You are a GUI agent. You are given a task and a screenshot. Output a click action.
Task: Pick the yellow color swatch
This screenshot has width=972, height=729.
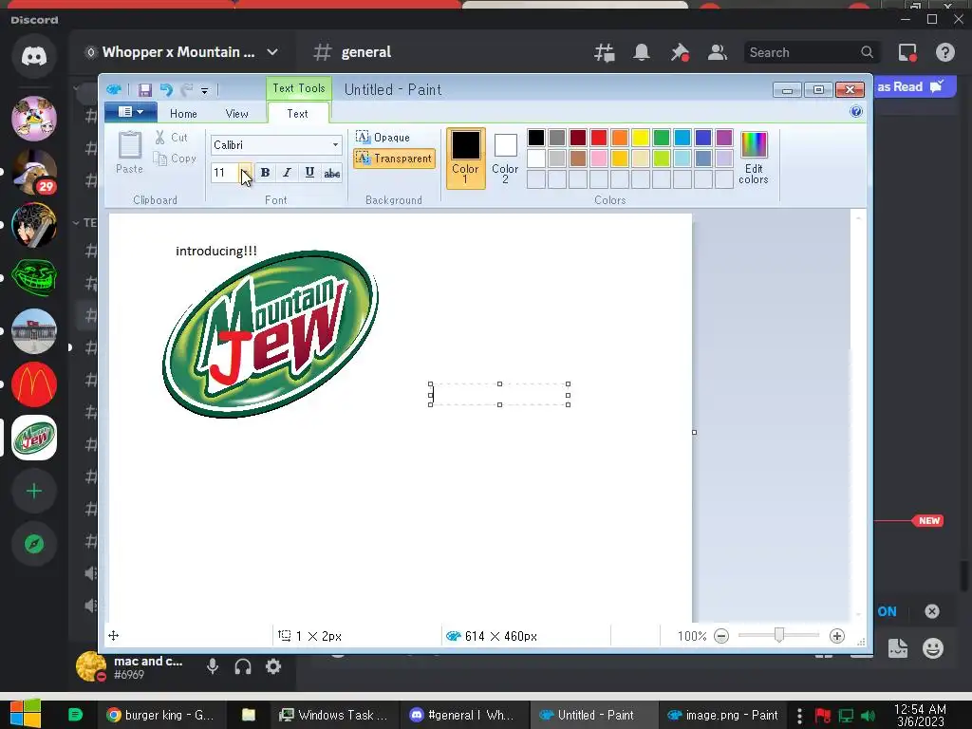(641, 138)
